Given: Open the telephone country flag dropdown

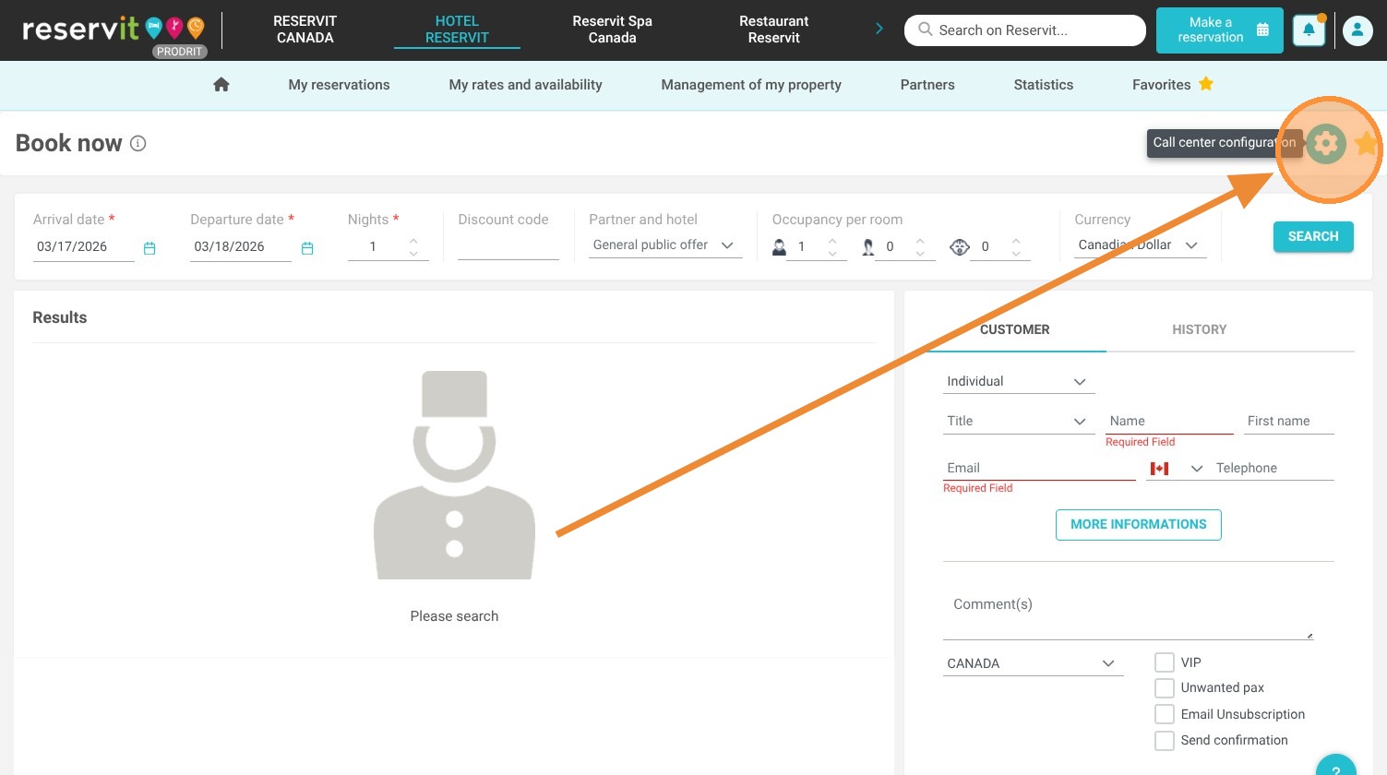Looking at the screenshot, I should pyautogui.click(x=1177, y=469).
